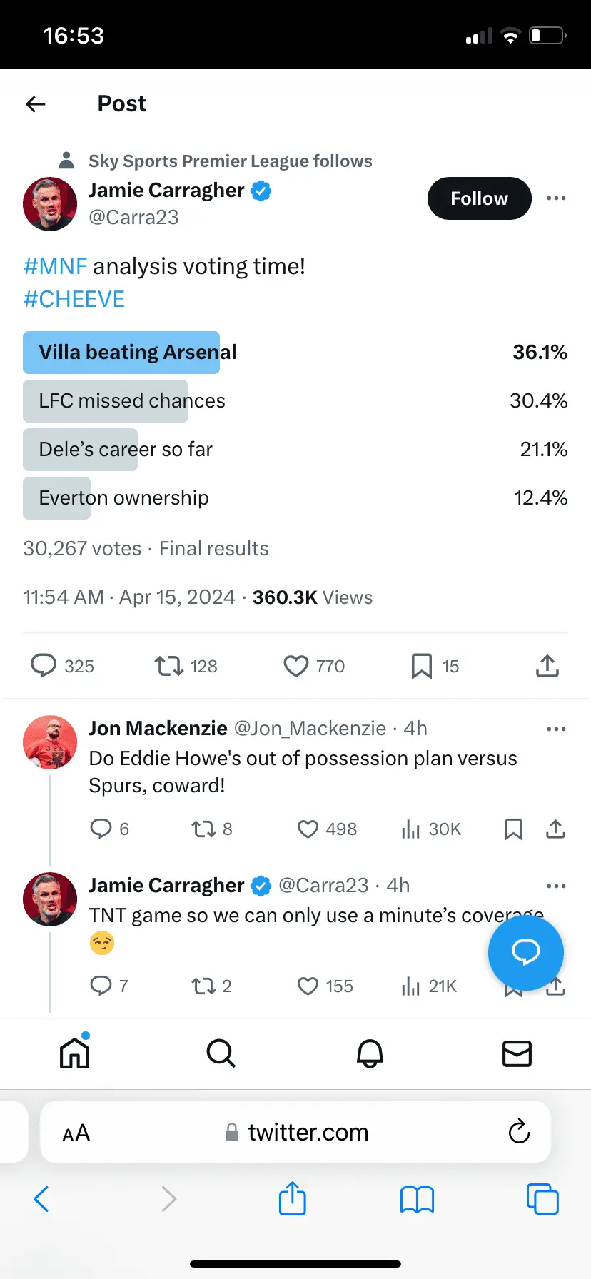Open more options on Carragher's reply
The width and height of the screenshot is (591, 1279).
tap(556, 886)
